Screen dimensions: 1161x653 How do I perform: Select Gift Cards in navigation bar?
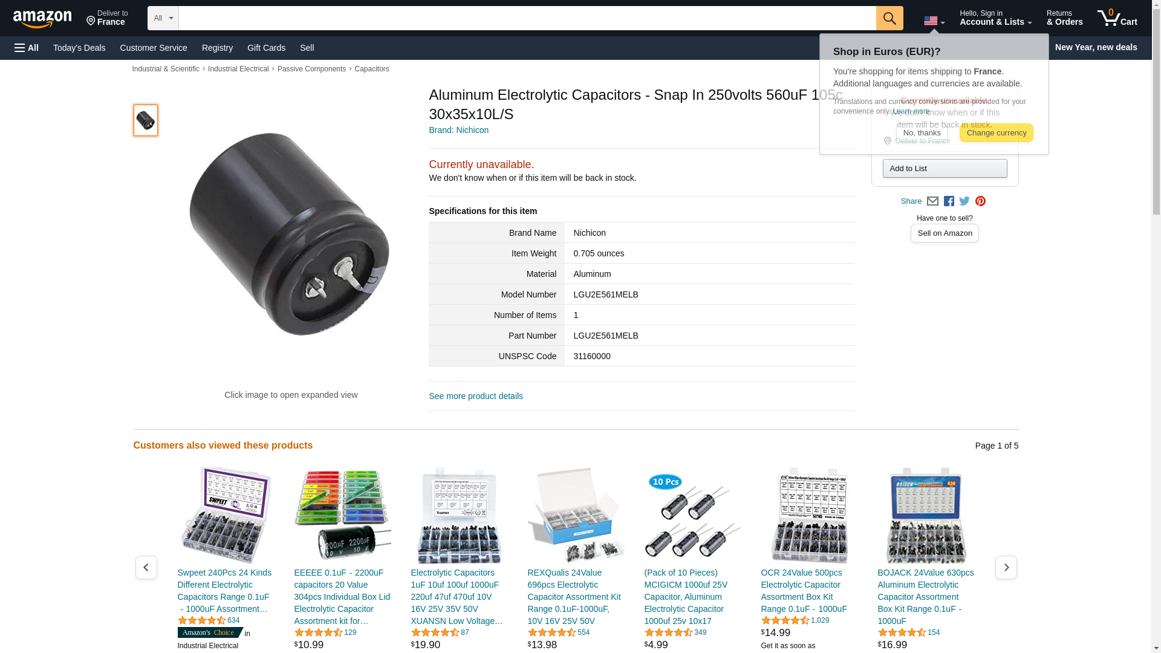click(266, 48)
